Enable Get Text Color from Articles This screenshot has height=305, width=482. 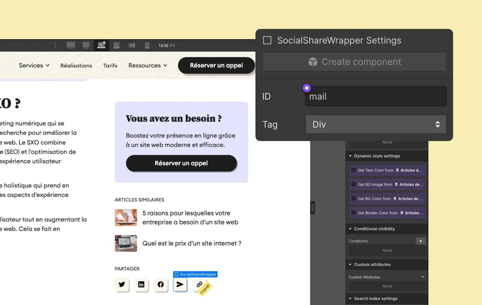pyautogui.click(x=354, y=170)
